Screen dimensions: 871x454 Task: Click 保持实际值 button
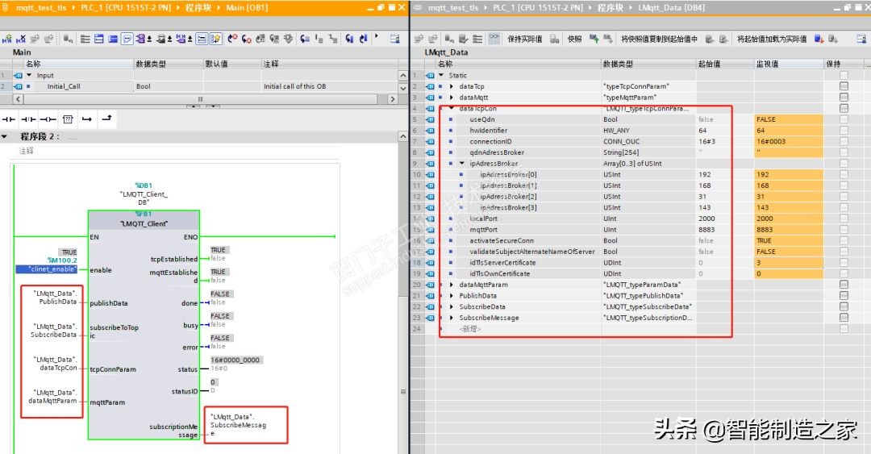[x=524, y=39]
